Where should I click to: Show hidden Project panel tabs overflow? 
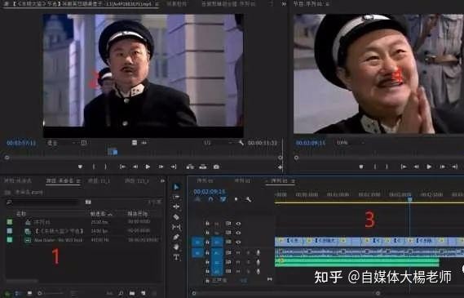pos(162,180)
